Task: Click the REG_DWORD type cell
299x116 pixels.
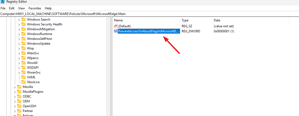Action: pos(191,31)
